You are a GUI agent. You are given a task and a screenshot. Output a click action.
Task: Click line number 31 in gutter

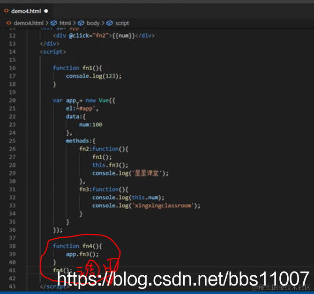(x=12, y=190)
